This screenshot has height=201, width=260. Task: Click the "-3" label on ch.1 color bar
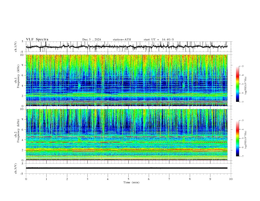[x=242, y=66]
